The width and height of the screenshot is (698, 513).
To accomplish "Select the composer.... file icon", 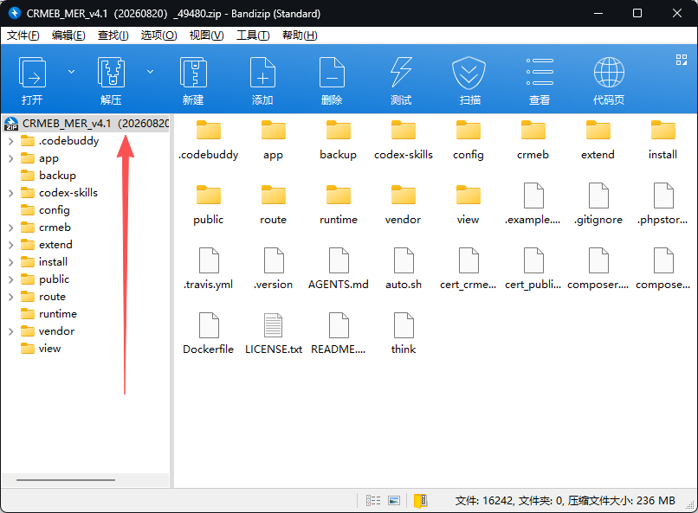I will coord(598,260).
